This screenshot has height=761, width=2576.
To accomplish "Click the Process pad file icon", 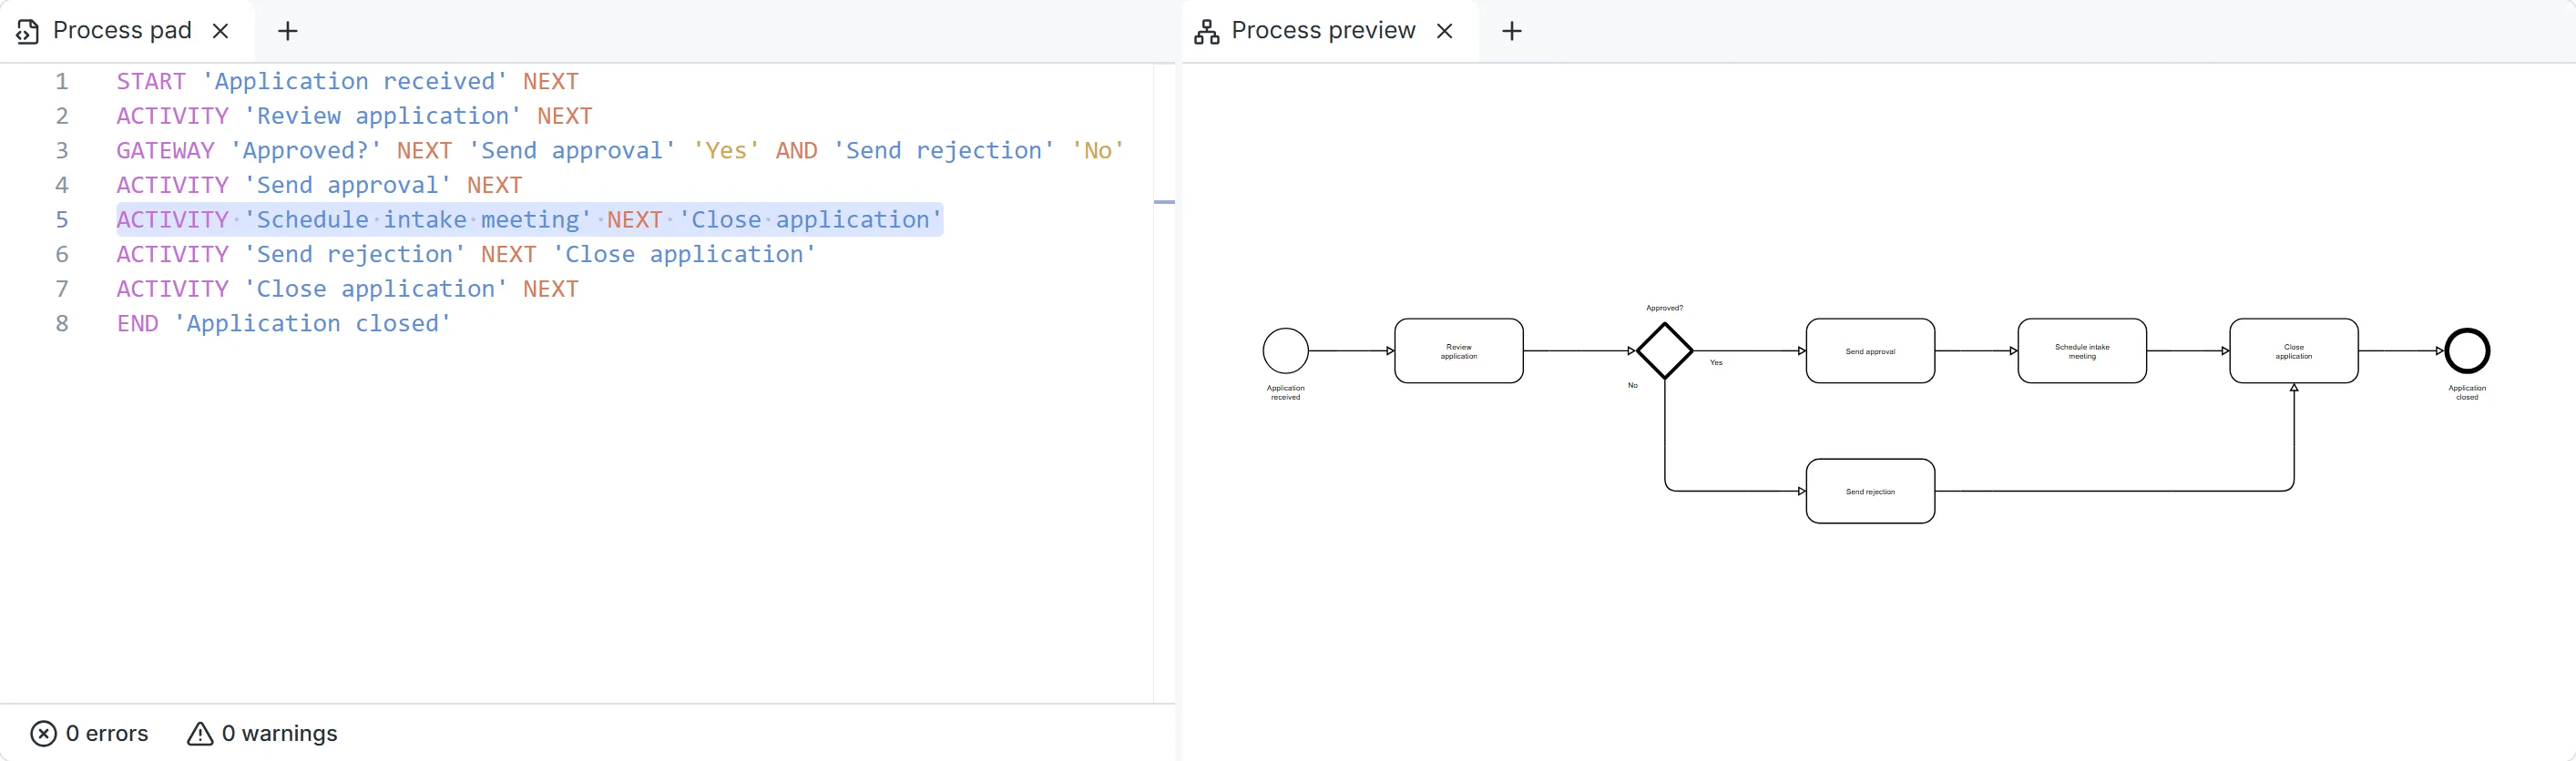I will tap(28, 31).
